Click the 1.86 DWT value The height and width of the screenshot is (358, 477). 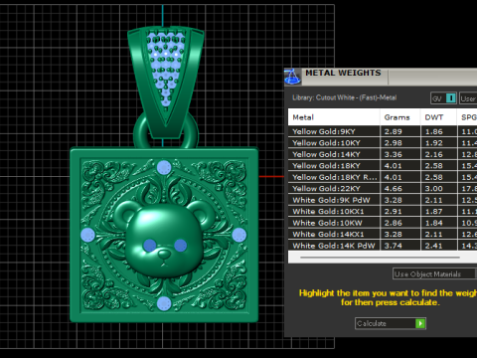[434, 131]
